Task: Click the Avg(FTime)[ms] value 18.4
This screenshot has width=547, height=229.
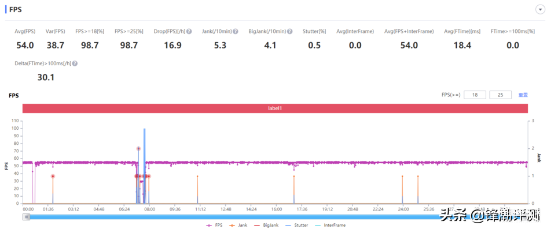Action: (x=462, y=45)
